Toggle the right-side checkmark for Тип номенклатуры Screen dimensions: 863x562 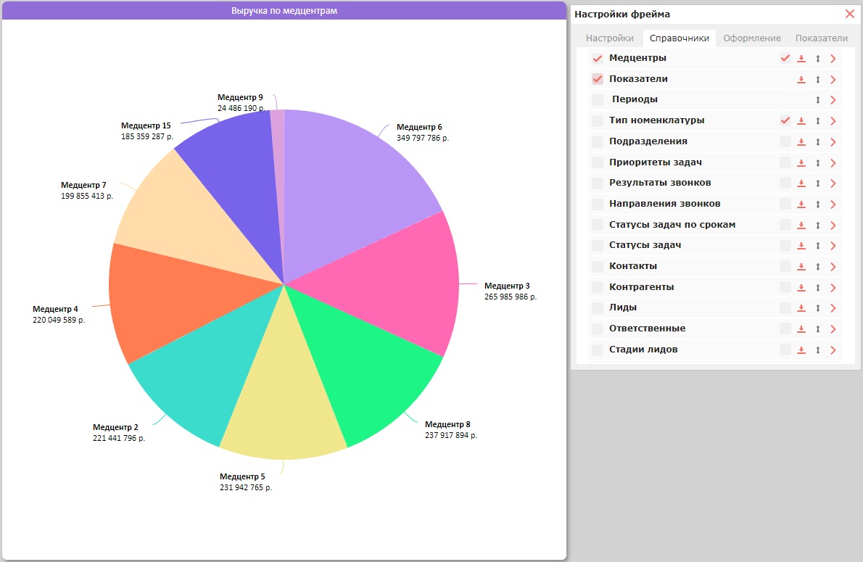coord(785,120)
